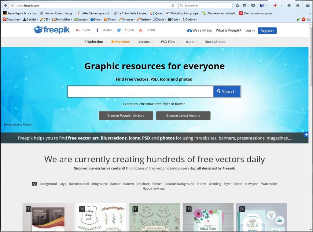Screen dimensions: 313x232
Task: Go to the browser home page icon
Action: pyautogui.click(x=297, y=5)
